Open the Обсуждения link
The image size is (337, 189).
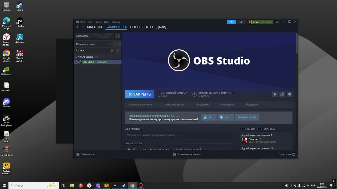(x=202, y=104)
